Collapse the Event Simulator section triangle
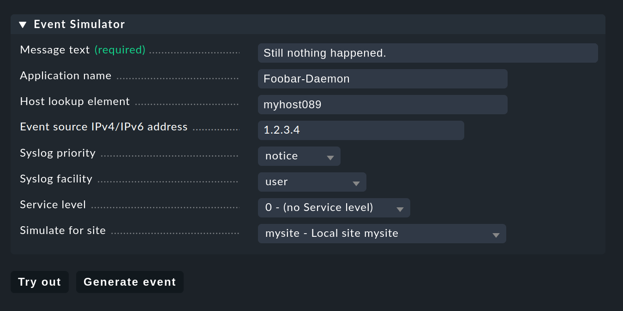This screenshot has width=623, height=311. [x=23, y=24]
